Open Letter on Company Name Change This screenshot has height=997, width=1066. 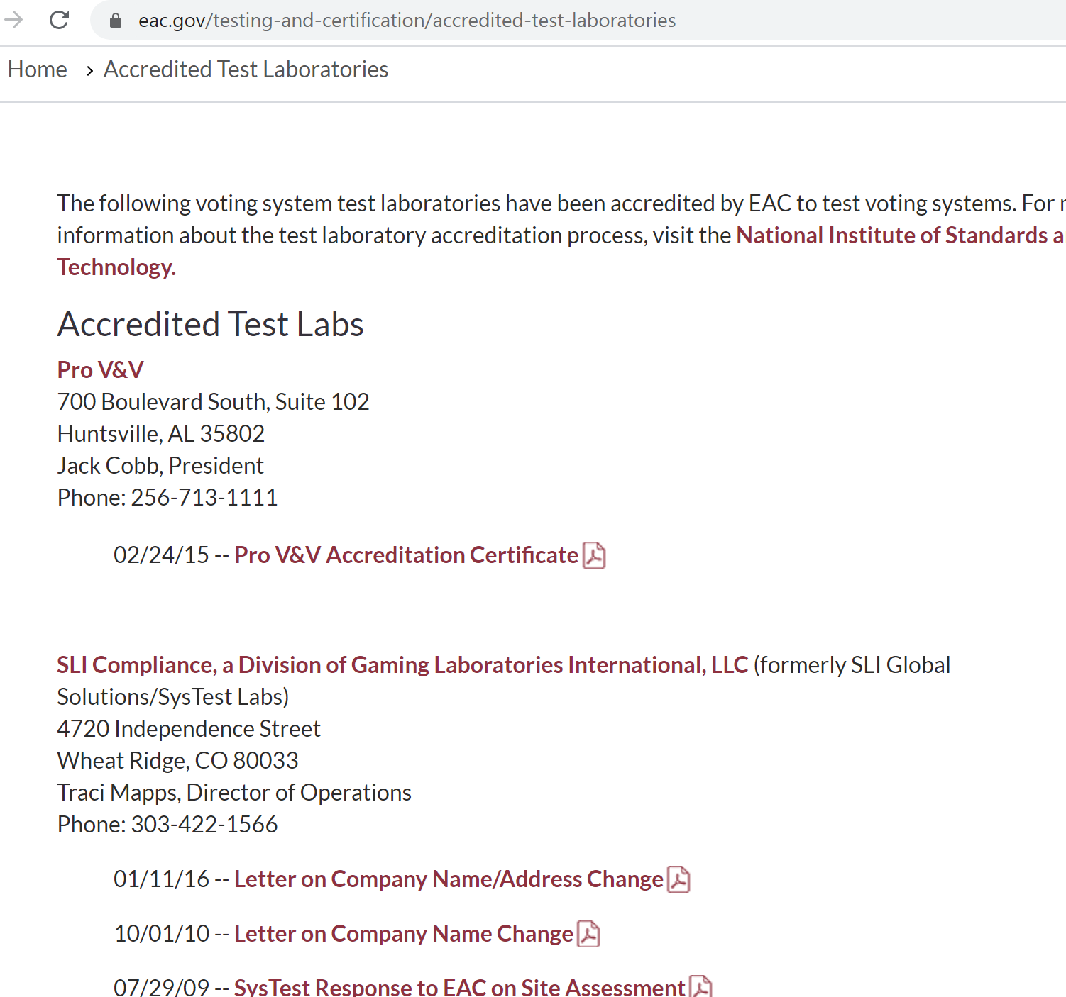[404, 934]
